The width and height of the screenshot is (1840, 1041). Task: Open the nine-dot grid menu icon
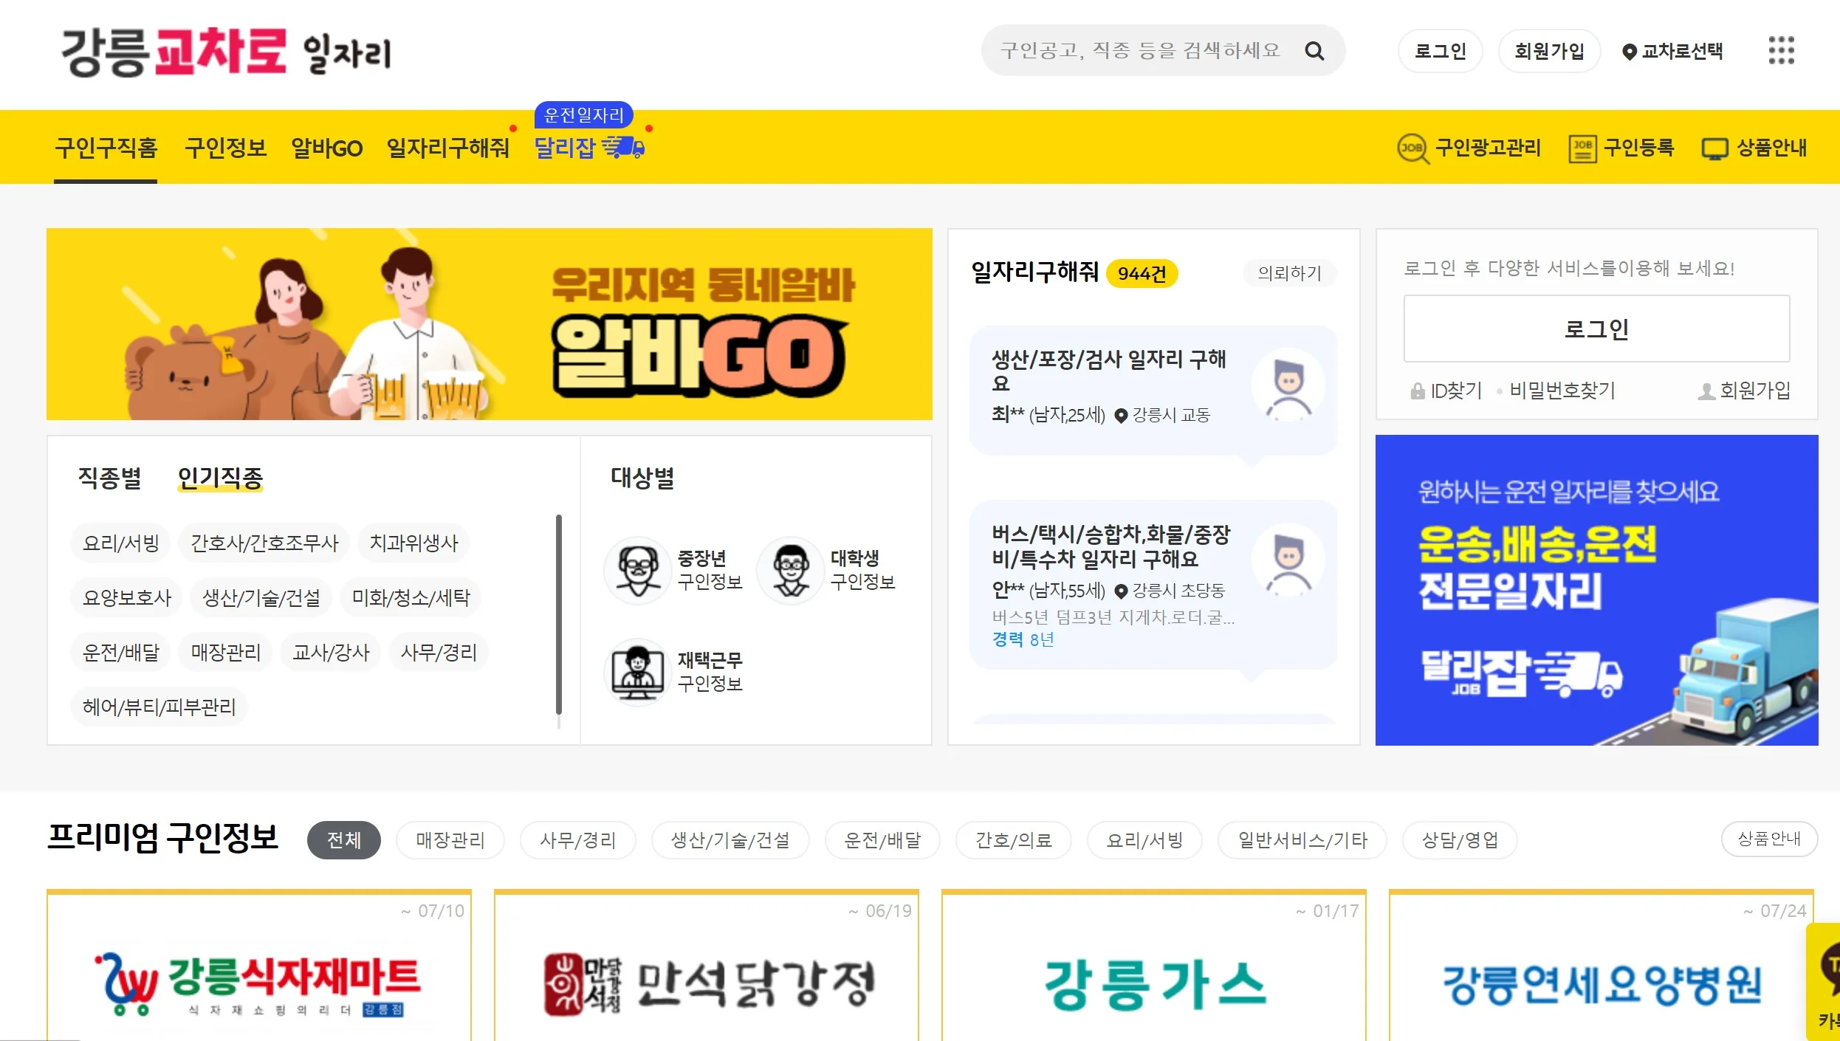(x=1781, y=51)
